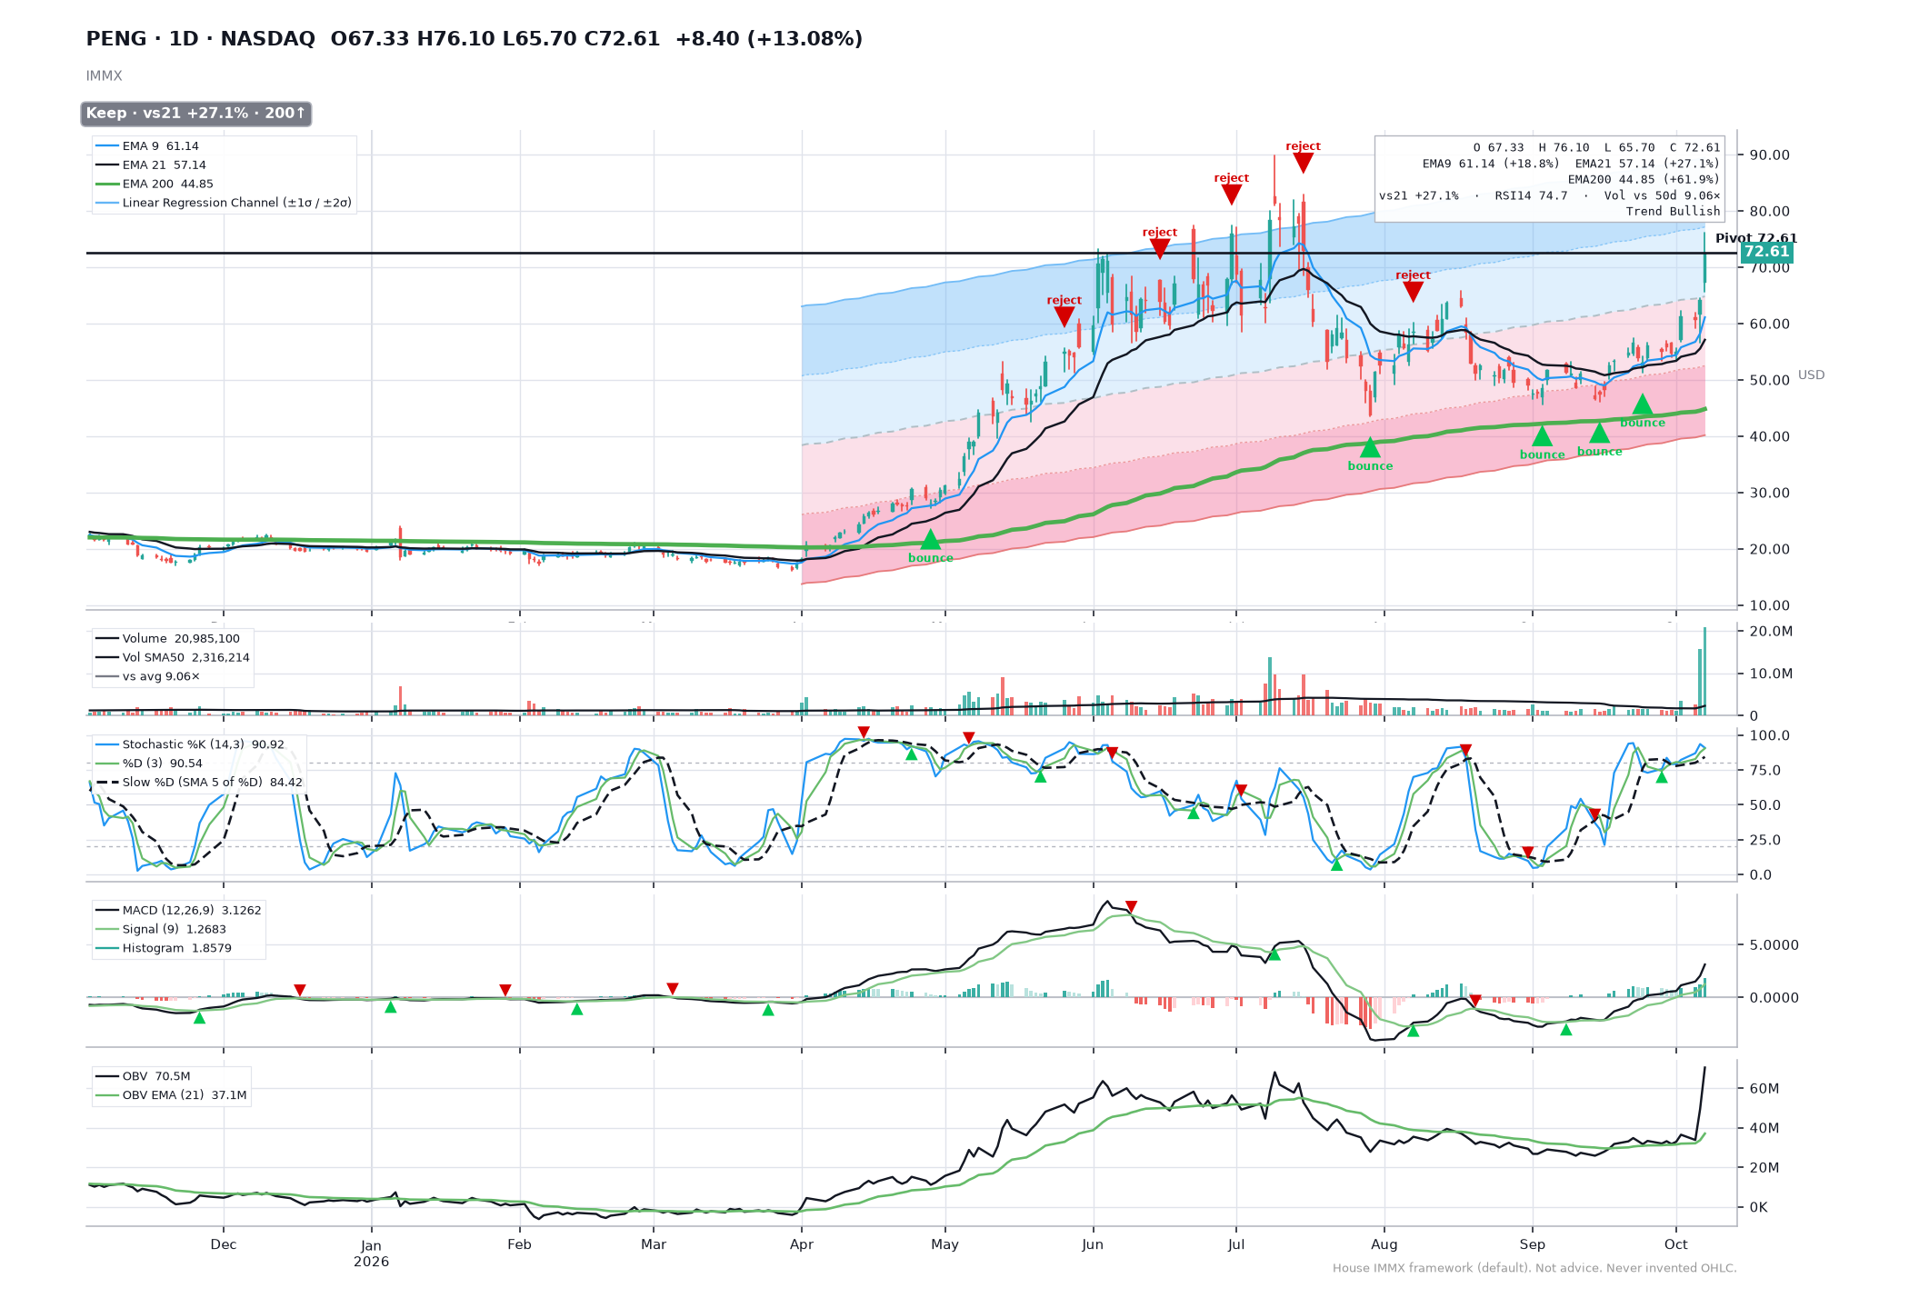Click the Oct date axis label

[x=1675, y=1244]
